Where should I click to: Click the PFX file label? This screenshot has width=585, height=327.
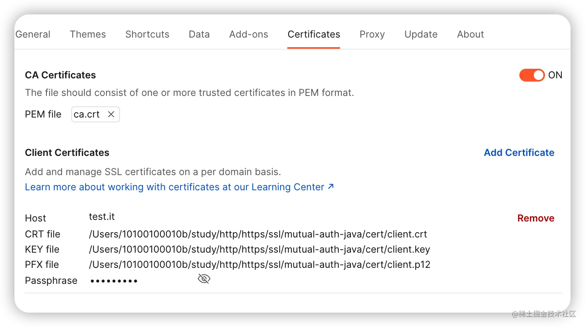pos(42,265)
